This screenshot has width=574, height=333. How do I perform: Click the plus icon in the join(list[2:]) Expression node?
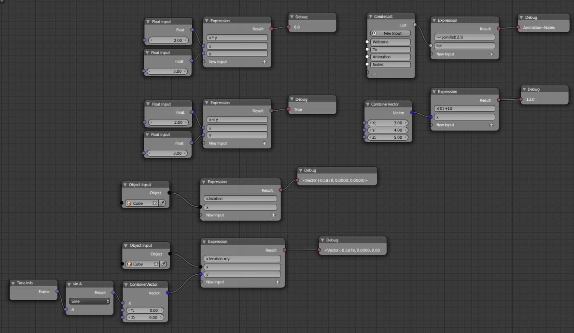point(491,54)
